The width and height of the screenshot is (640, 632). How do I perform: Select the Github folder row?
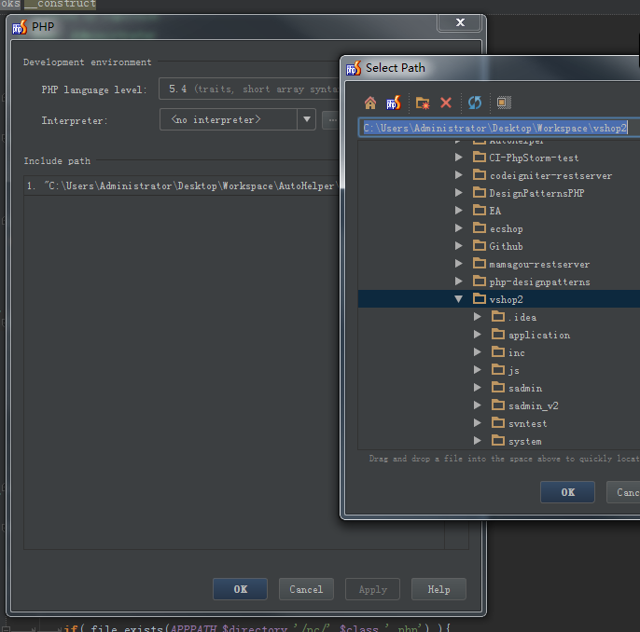tap(499, 246)
